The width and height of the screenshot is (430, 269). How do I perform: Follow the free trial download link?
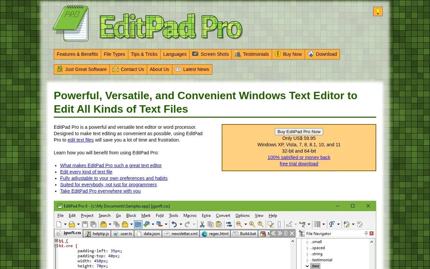(299, 164)
